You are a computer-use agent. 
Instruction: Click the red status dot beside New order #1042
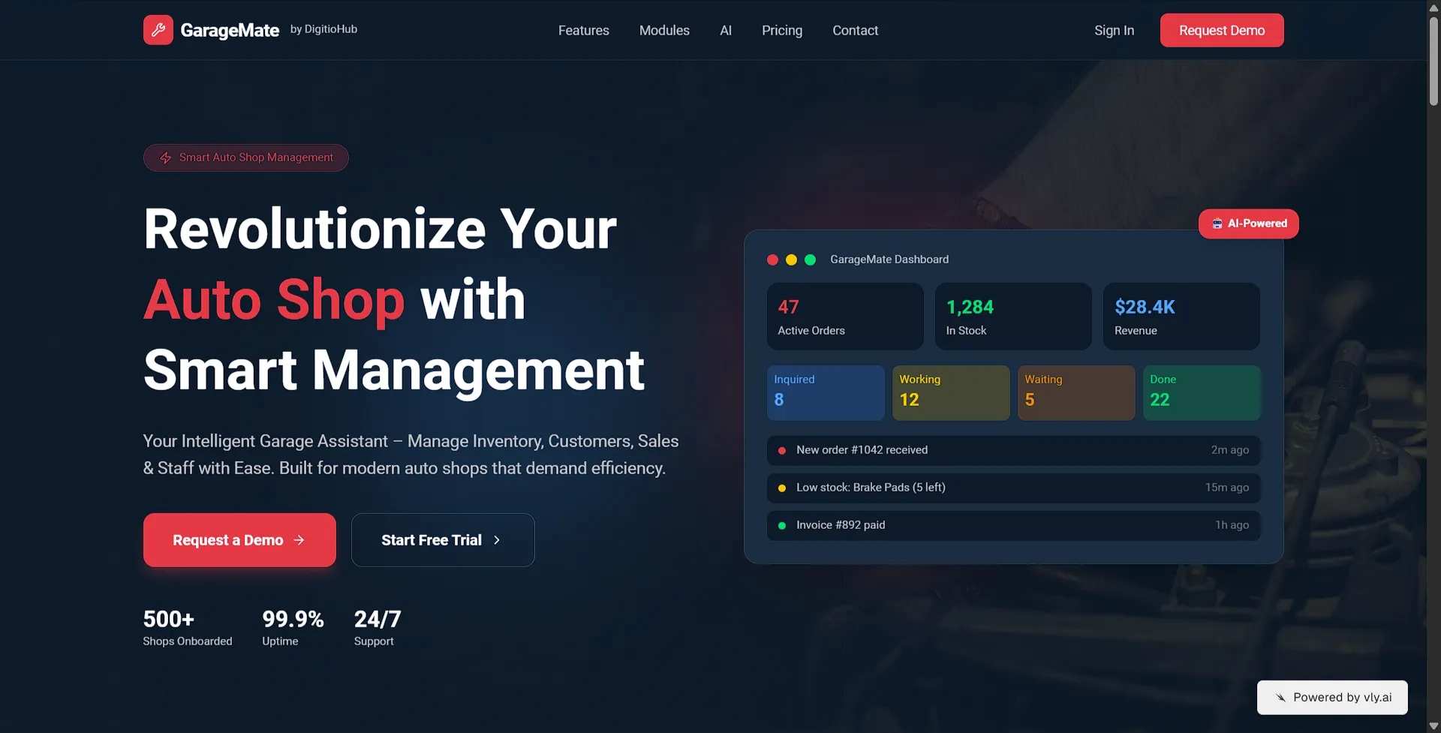783,450
